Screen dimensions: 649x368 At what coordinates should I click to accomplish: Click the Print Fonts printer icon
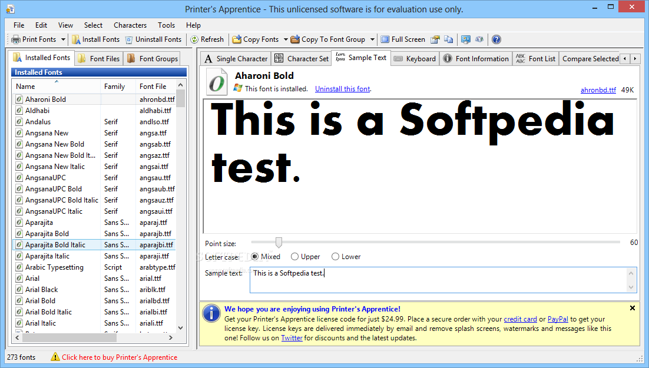[16, 39]
